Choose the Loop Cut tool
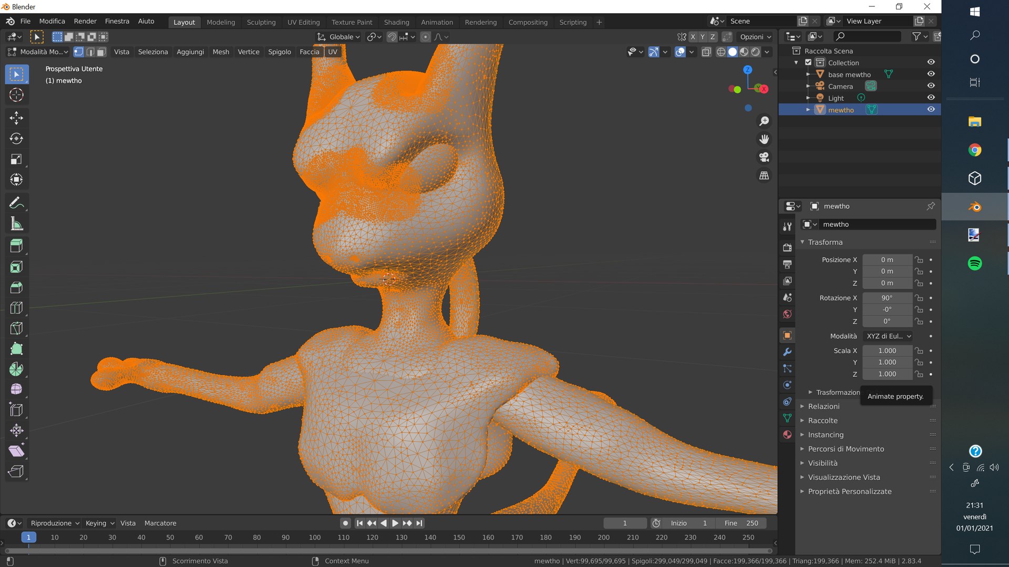The image size is (1009, 567). [x=16, y=308]
